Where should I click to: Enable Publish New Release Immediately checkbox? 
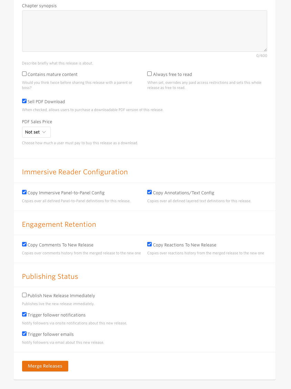(x=24, y=295)
